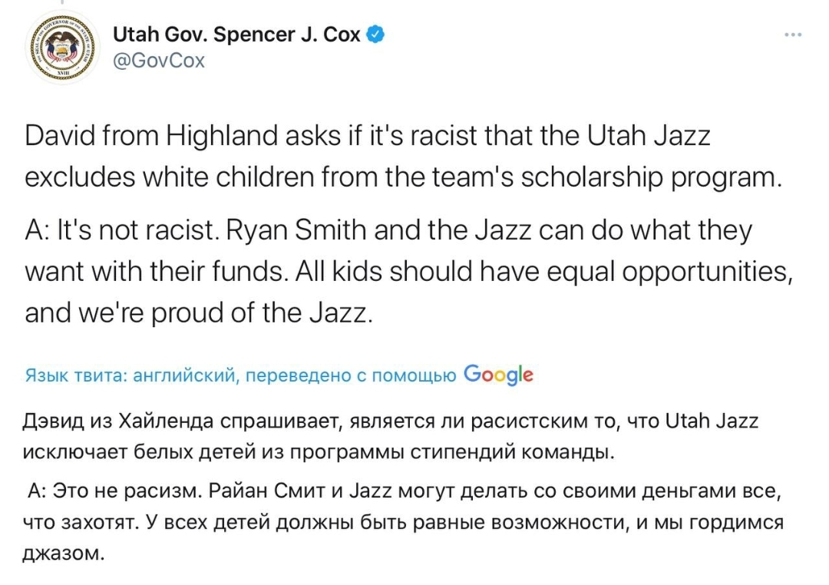Viewport: 829px width, 585px height.
Task: Click the @GovCox handle
Action: [159, 61]
